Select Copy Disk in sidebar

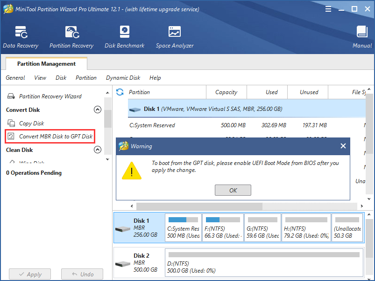(x=31, y=123)
